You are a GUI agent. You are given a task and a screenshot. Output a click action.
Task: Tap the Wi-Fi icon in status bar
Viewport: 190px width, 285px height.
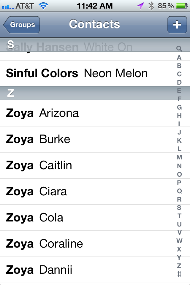[43, 6]
